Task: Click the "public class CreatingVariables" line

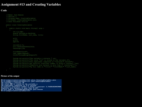Action: (19, 25)
